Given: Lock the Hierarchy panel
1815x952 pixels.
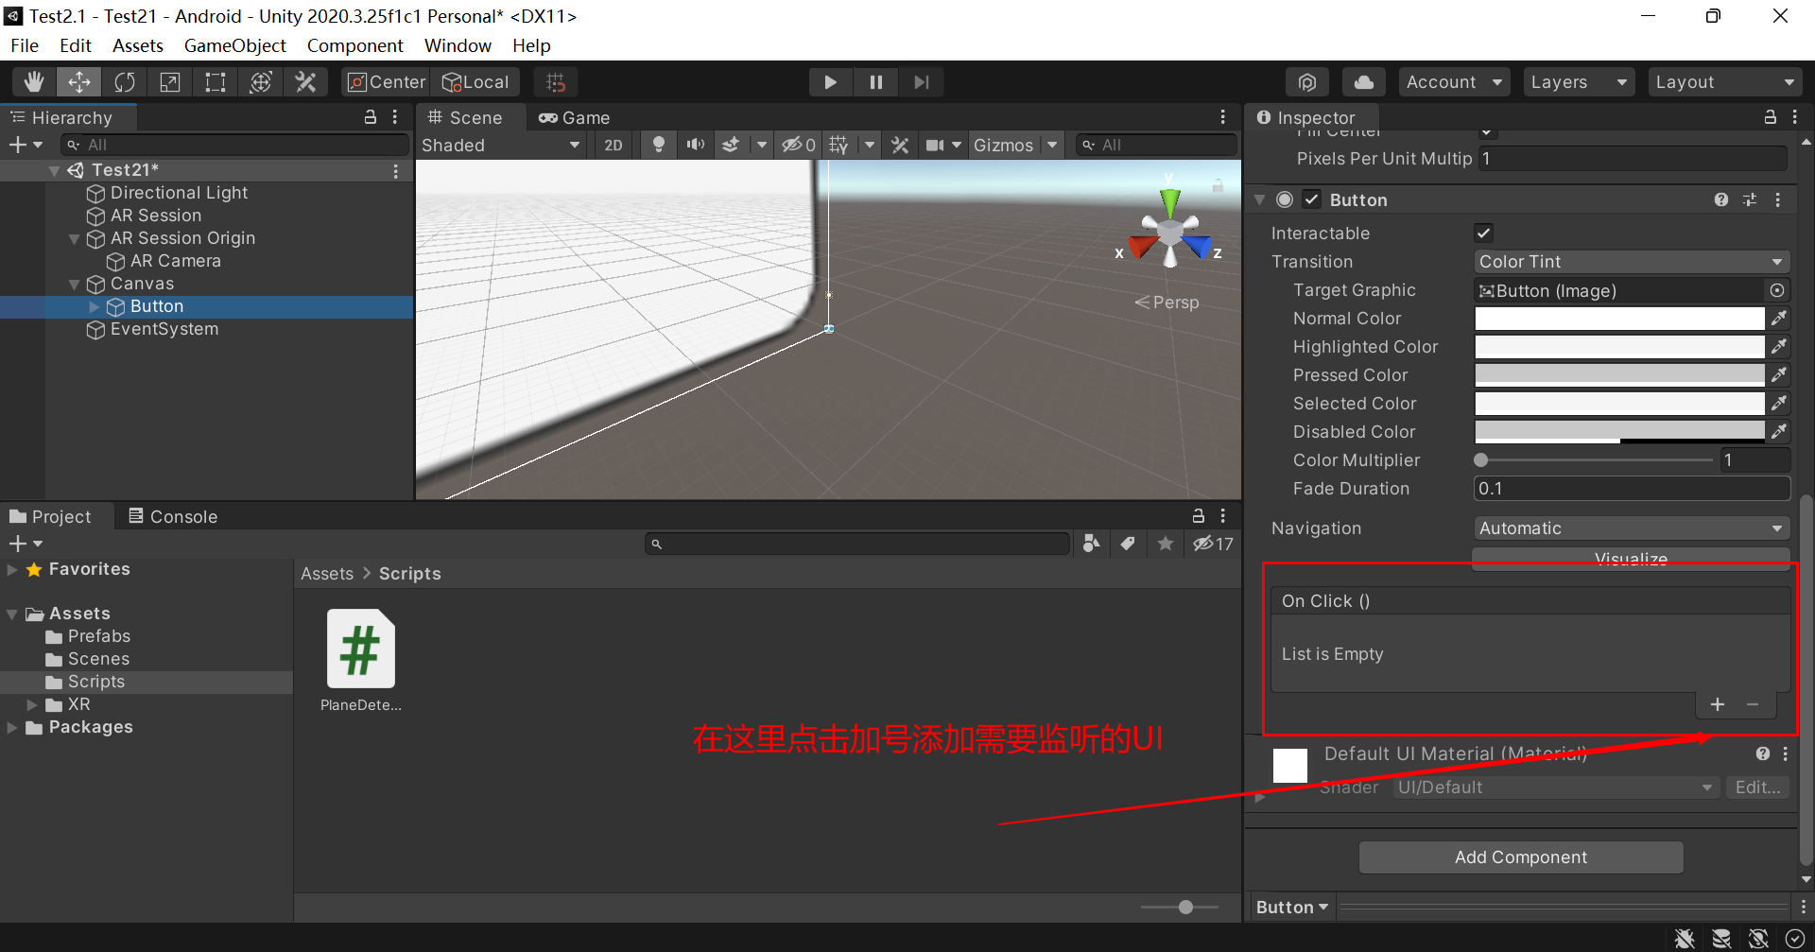Looking at the screenshot, I should tap(371, 117).
